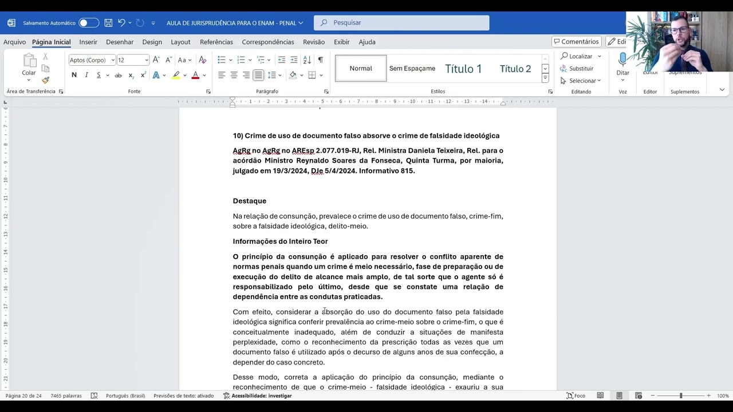Open the font name Aptos (Corpo) dropdown
The image size is (733, 412).
click(113, 60)
